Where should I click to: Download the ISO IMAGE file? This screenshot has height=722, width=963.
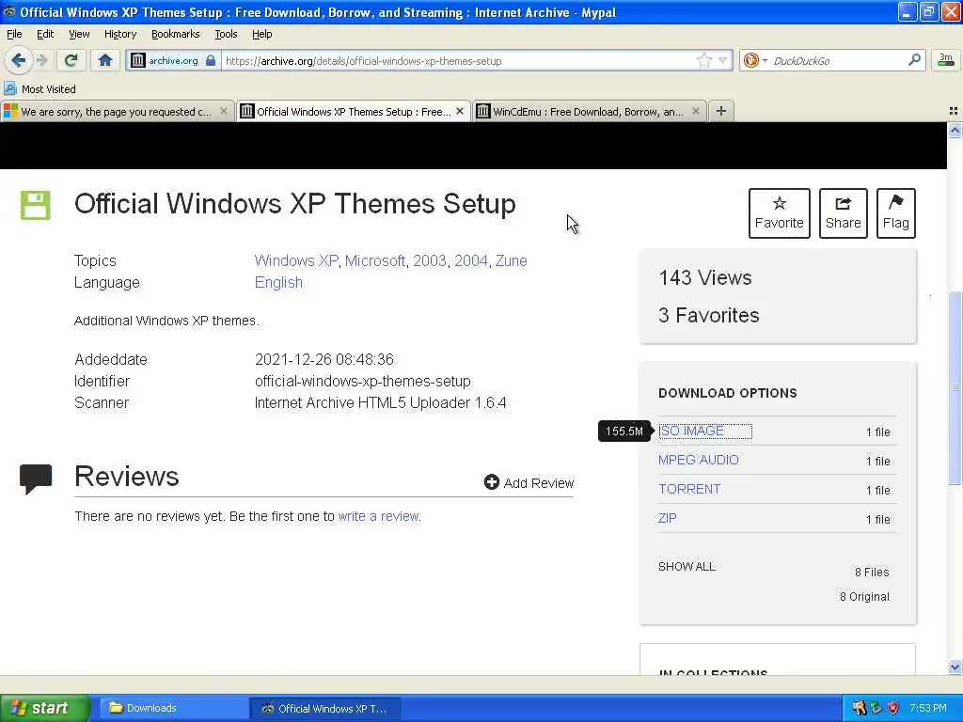point(691,431)
